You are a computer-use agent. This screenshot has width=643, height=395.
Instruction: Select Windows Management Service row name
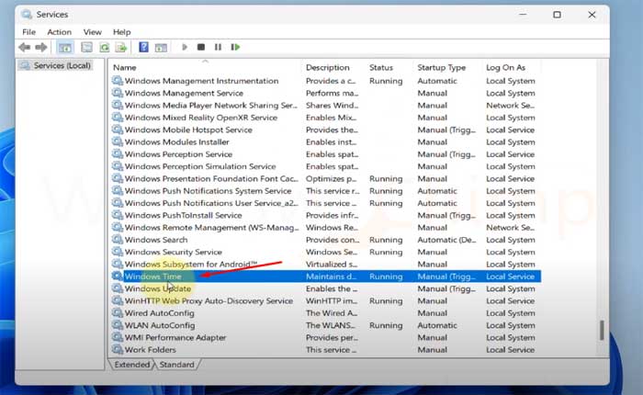click(184, 93)
